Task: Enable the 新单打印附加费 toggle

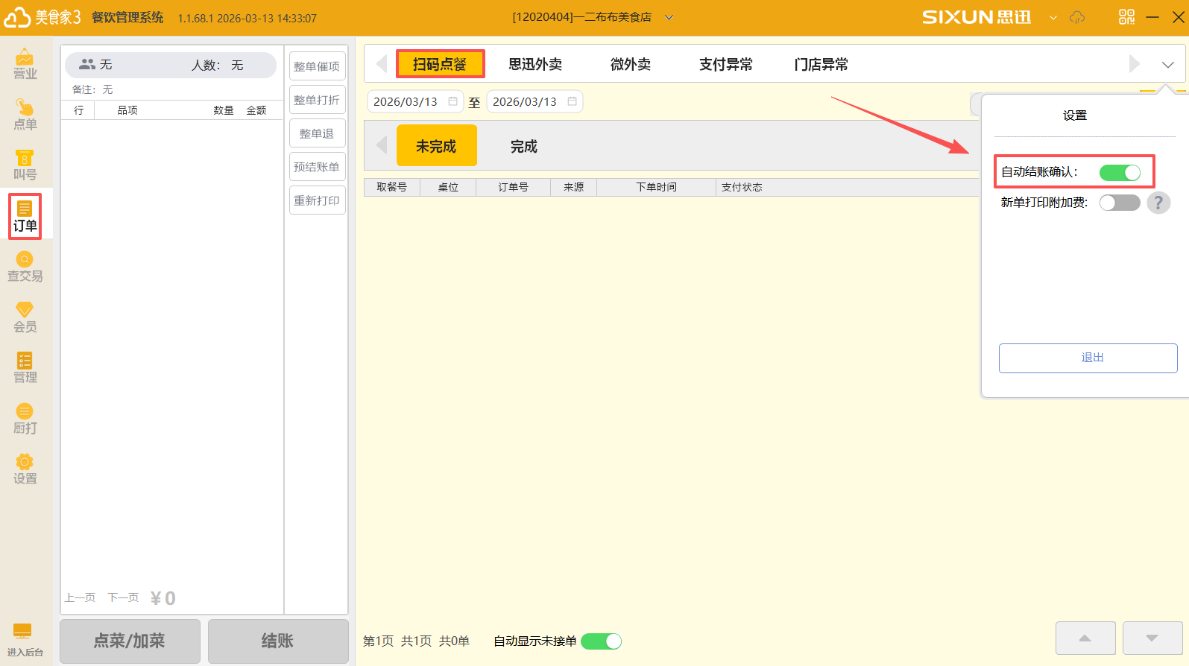Action: pos(1120,203)
